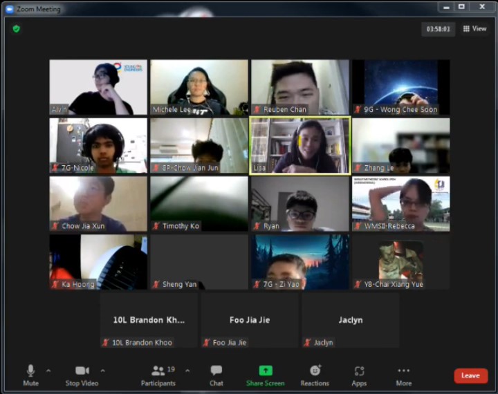The image size is (498, 394).
Task: Select Reuben Chan's video tile
Action: pos(300,87)
